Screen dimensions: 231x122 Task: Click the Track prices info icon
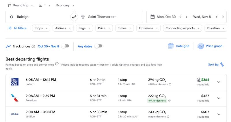click(33, 46)
